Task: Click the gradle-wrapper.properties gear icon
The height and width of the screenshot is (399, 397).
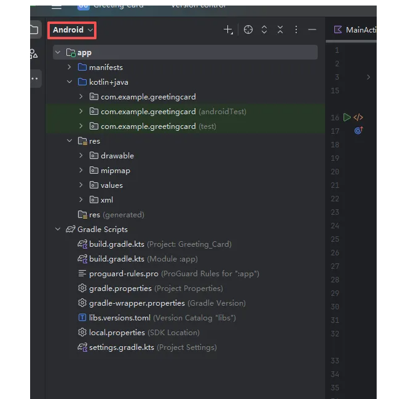Action: [82, 303]
